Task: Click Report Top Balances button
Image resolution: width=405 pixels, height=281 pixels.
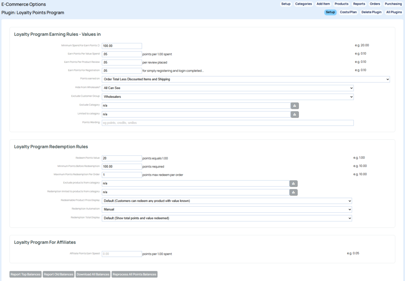Action: tap(26, 274)
